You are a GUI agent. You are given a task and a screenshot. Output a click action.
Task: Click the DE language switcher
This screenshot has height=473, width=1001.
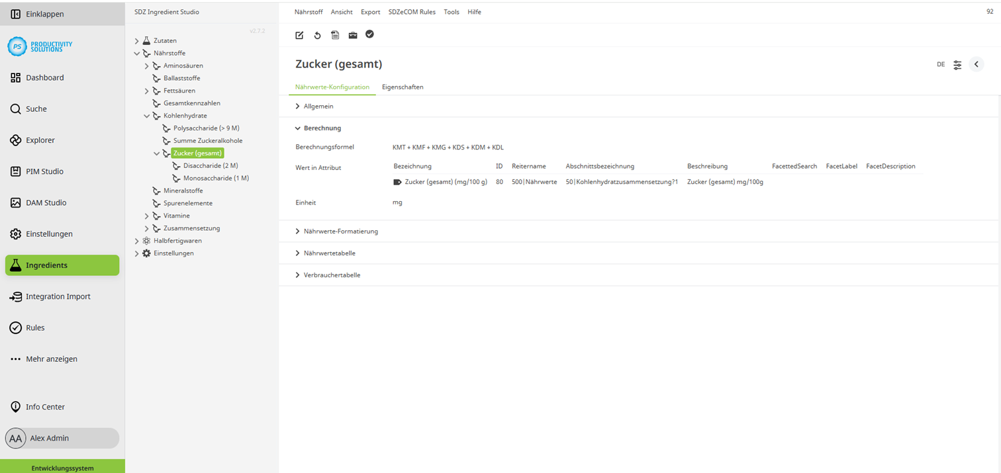(x=941, y=64)
